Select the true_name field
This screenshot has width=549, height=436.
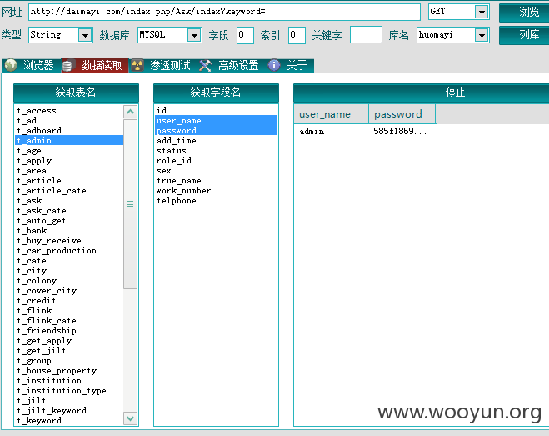click(x=216, y=181)
